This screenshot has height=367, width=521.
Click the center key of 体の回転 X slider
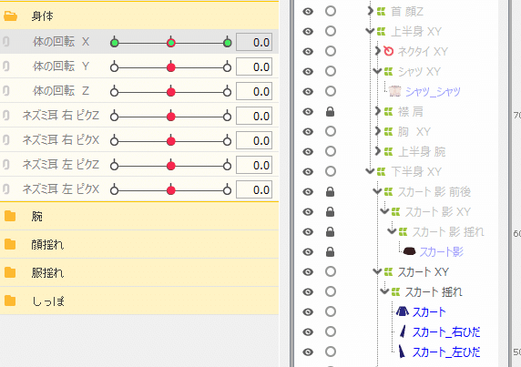pos(171,43)
